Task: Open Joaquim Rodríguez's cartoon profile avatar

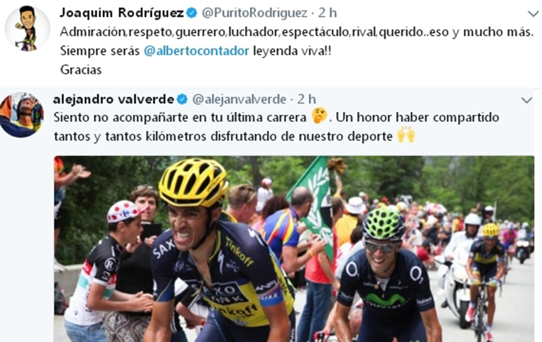Action: (x=27, y=28)
